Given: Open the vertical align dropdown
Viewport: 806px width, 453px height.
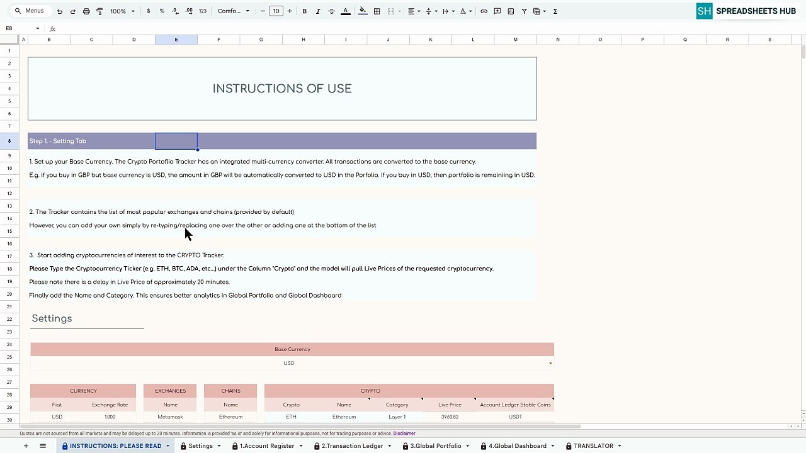Looking at the screenshot, I should 431,11.
